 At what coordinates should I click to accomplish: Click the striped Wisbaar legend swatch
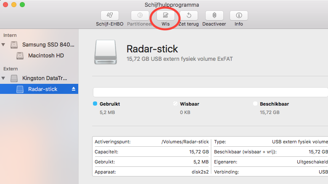[x=175, y=104]
